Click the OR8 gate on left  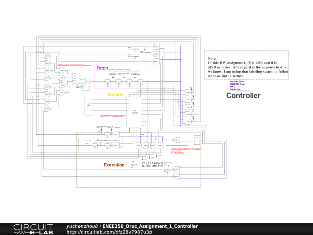48,56
